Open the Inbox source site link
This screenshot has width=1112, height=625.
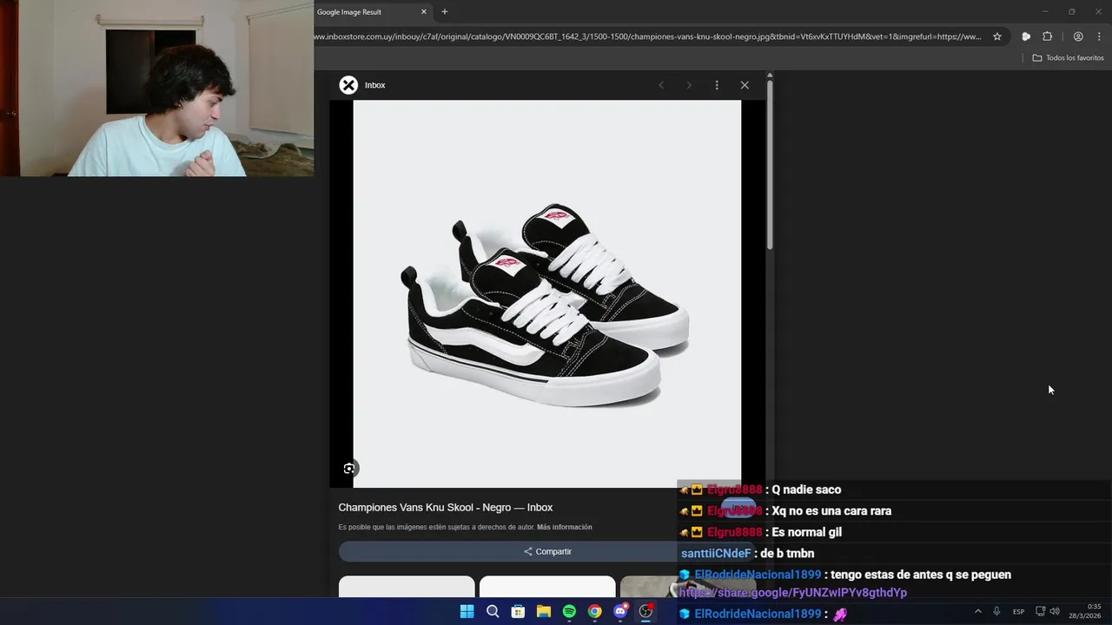coord(374,85)
